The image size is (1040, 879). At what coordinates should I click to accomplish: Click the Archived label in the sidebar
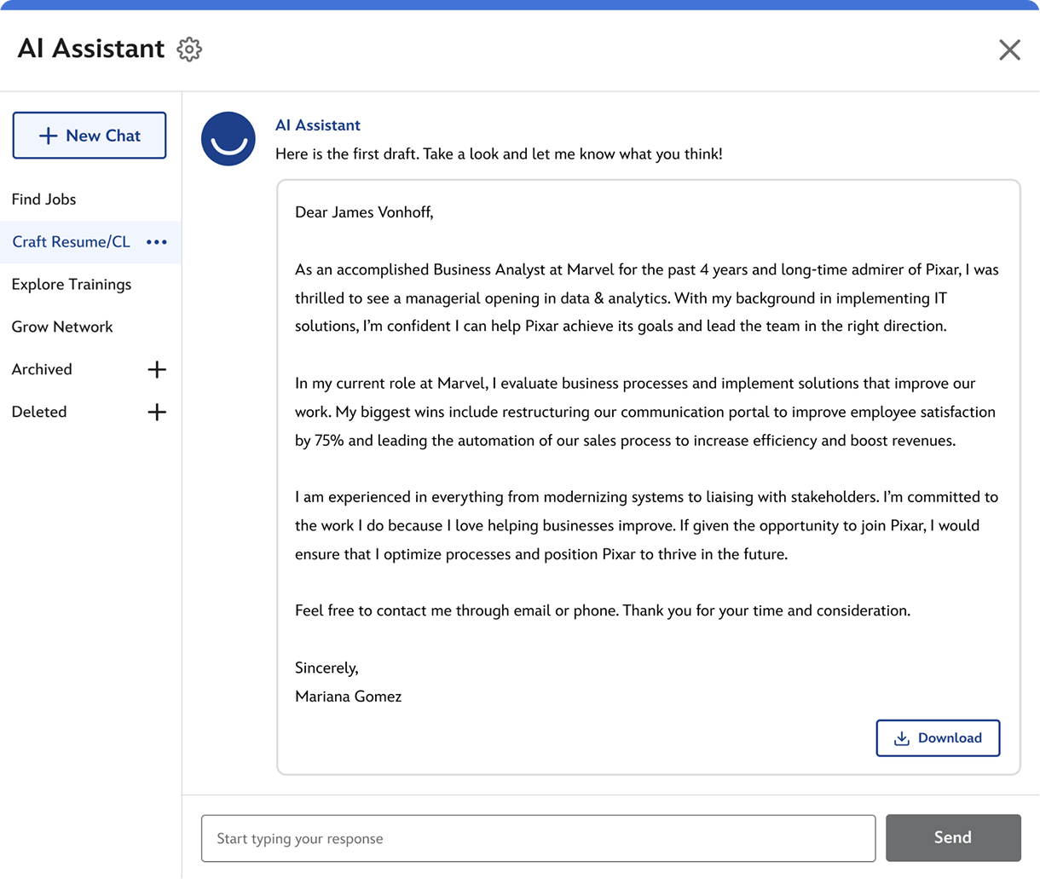coord(42,369)
